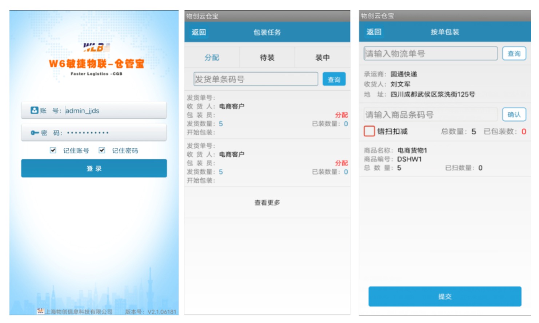Switch to the 待装 tab
539x323 pixels.
pyautogui.click(x=267, y=57)
